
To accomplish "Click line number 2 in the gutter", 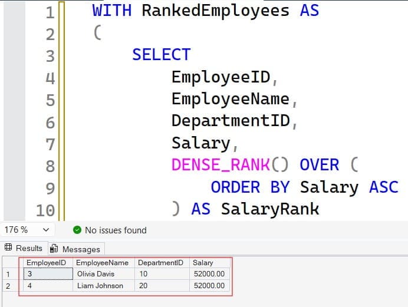I will pos(51,34).
